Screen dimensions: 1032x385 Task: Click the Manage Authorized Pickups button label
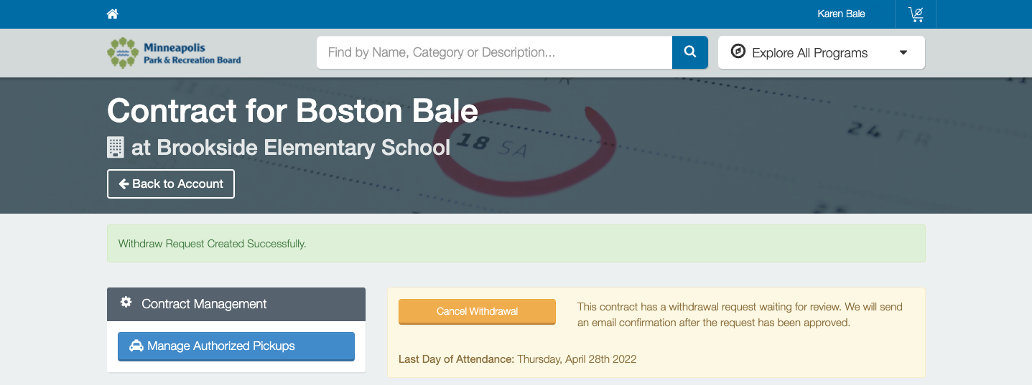pyautogui.click(x=221, y=346)
